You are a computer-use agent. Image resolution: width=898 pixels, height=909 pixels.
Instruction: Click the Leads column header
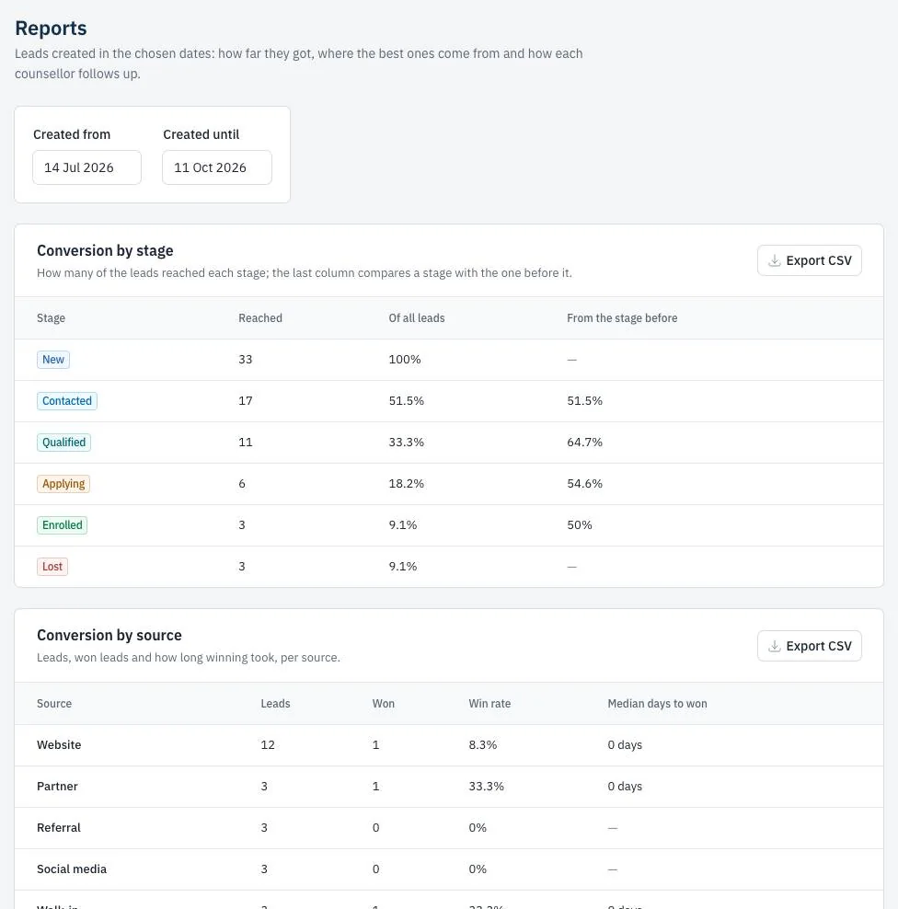[275, 703]
